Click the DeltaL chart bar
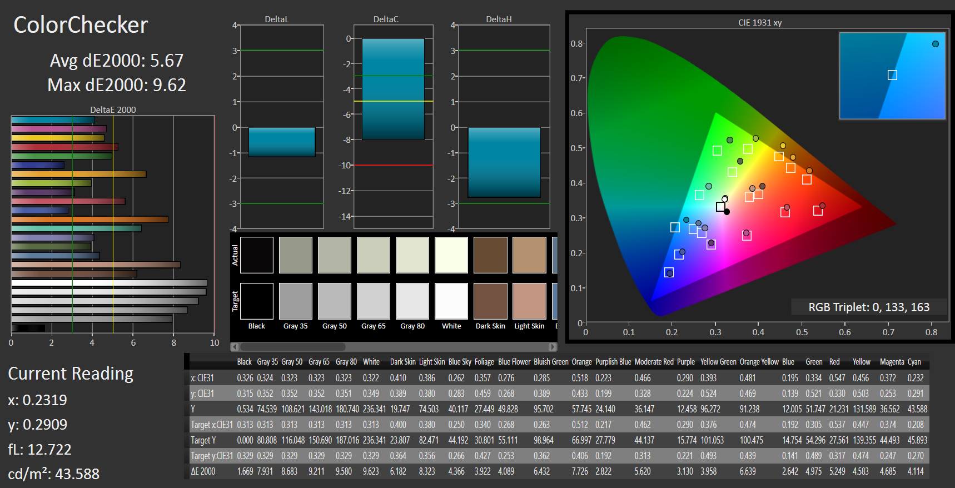 coord(282,142)
